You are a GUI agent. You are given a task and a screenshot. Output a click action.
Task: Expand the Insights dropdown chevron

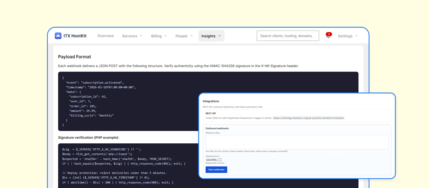point(220,36)
